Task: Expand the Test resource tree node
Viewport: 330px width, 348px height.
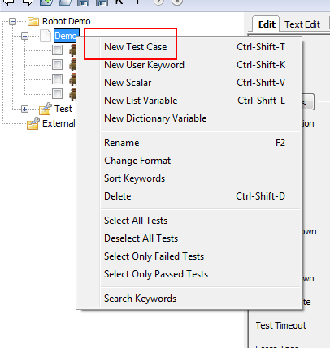Action: (24, 109)
